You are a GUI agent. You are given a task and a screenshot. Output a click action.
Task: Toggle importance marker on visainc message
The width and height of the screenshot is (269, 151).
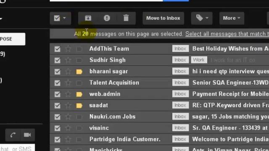coord(79,128)
